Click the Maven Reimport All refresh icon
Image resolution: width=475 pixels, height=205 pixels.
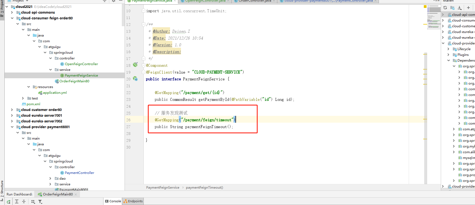445,8
